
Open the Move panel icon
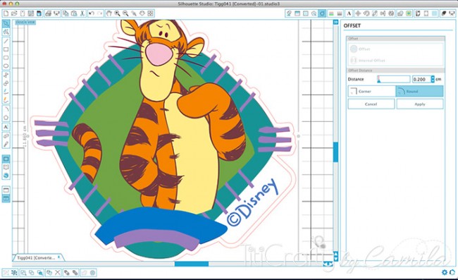[x=358, y=13]
